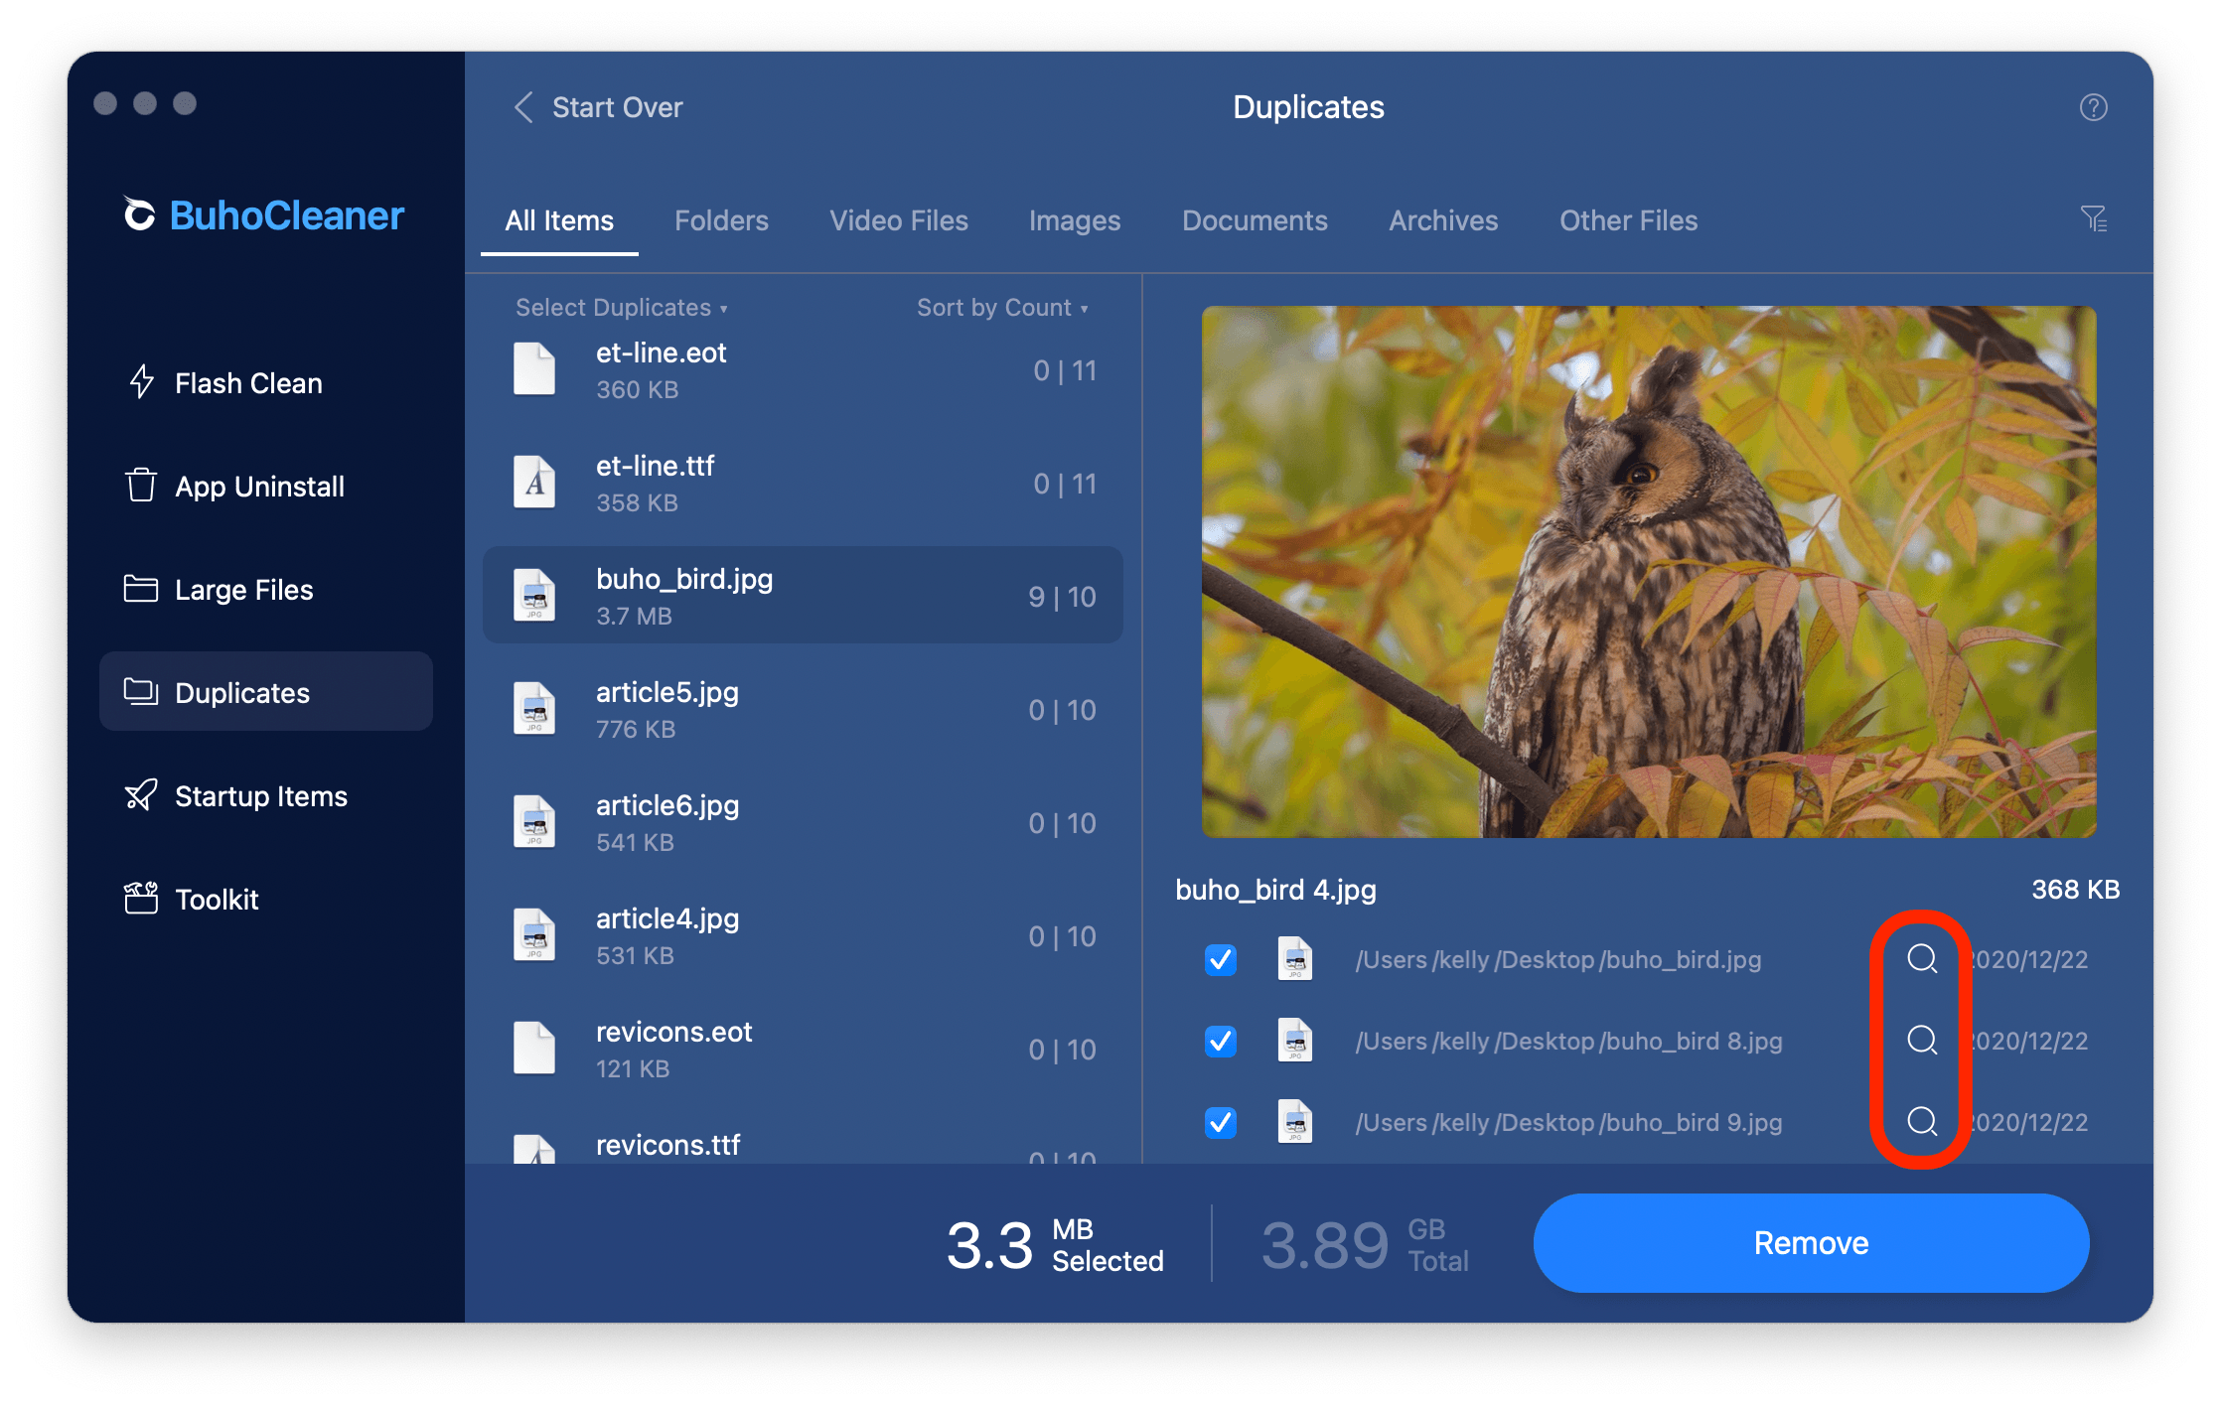Switch to the All Items tab
The image size is (2221, 1406).
[x=559, y=220]
